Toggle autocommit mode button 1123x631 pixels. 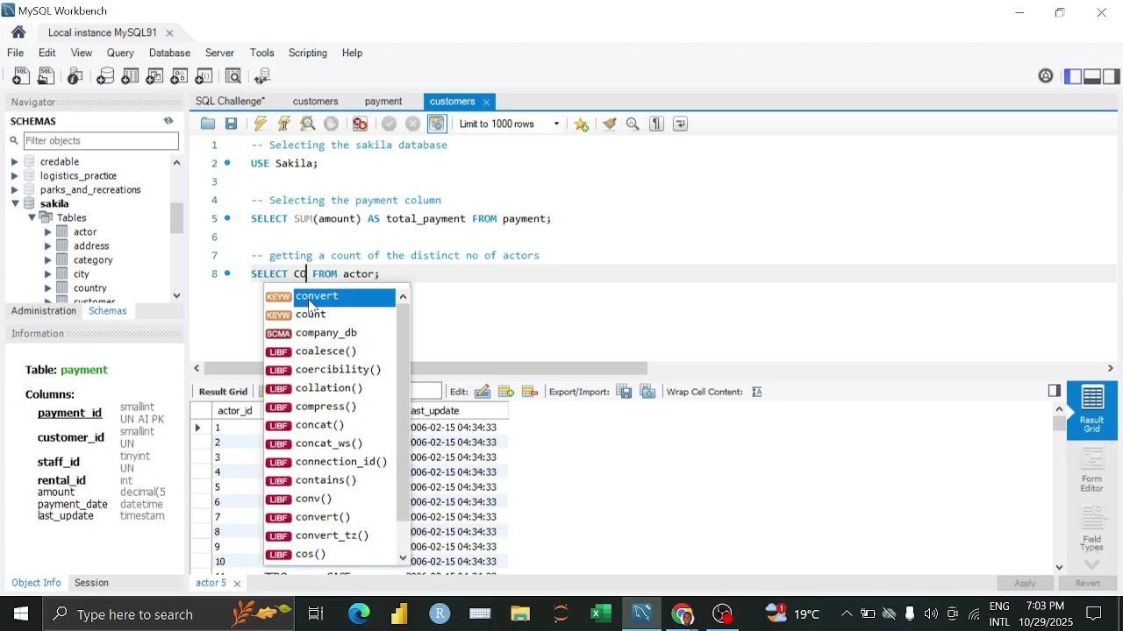pyautogui.click(x=437, y=124)
